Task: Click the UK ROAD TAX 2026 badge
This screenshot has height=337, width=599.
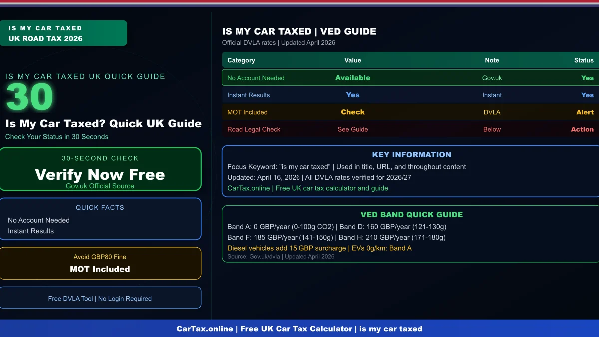Action: point(63,33)
